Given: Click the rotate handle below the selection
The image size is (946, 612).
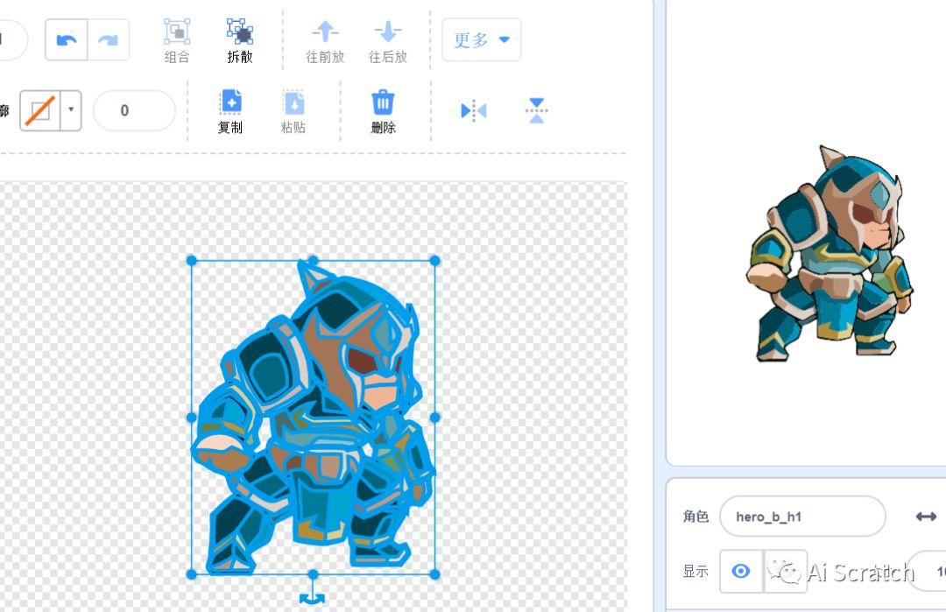Looking at the screenshot, I should click(x=313, y=597).
